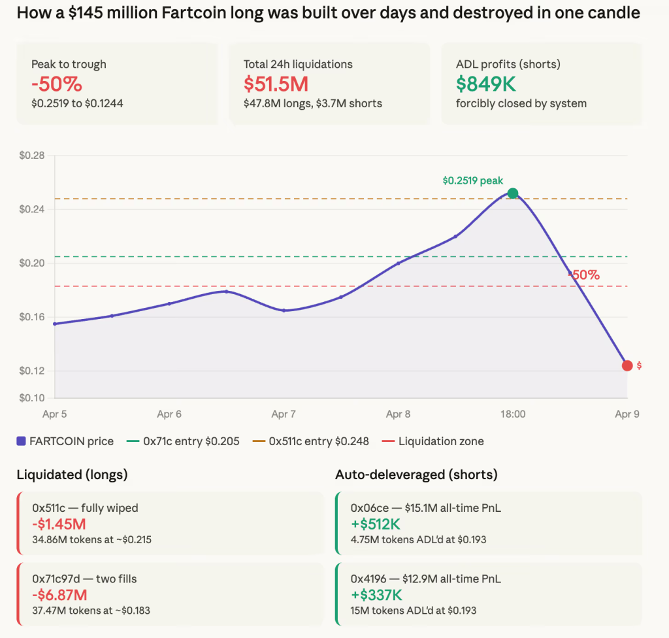Expand the 0x511c fully wiped card

[x=170, y=523]
